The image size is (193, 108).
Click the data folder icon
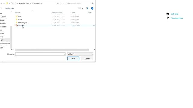(x=17, y=19)
